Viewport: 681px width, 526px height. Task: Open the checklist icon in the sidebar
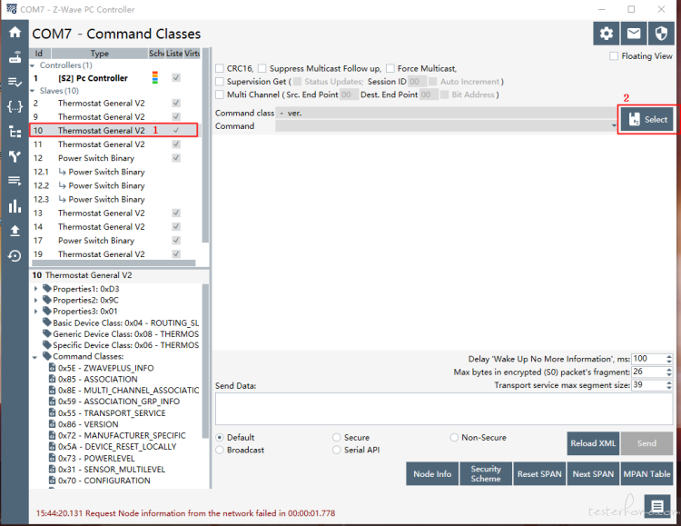[x=15, y=82]
